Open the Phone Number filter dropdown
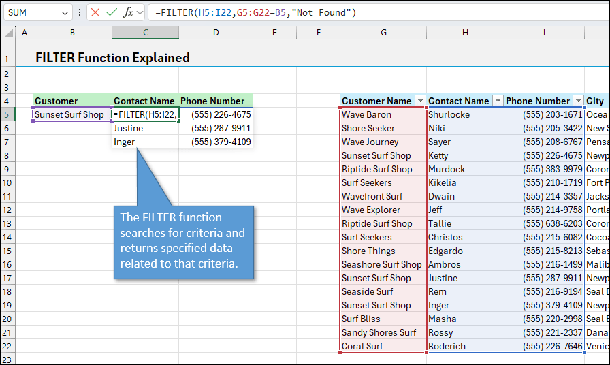The image size is (610, 365). pos(578,101)
